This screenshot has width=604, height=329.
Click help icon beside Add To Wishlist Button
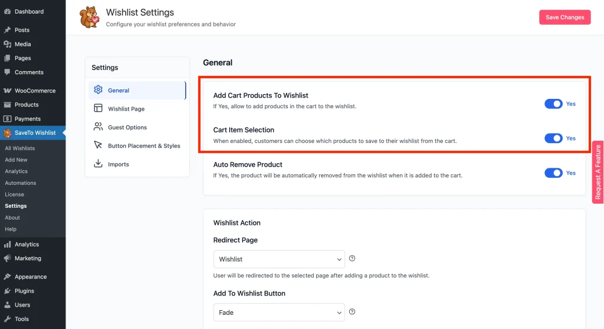352,312
